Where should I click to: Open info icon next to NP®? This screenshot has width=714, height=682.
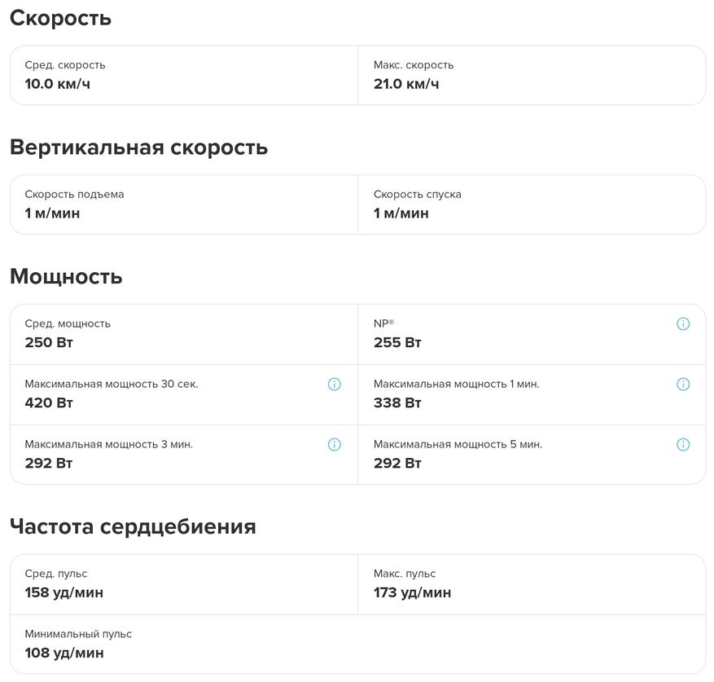coord(682,323)
